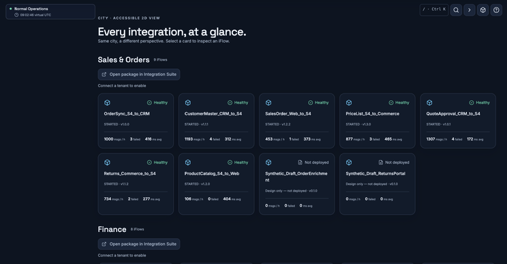Click the clock icon beside virtual UTC time
This screenshot has height=264, width=507.
coord(16,15)
